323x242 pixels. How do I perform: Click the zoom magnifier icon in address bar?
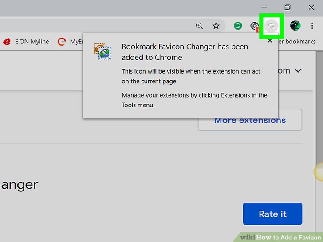coord(199,26)
